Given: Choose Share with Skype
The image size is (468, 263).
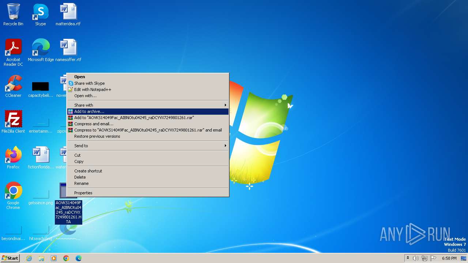Looking at the screenshot, I should pyautogui.click(x=148, y=83).
